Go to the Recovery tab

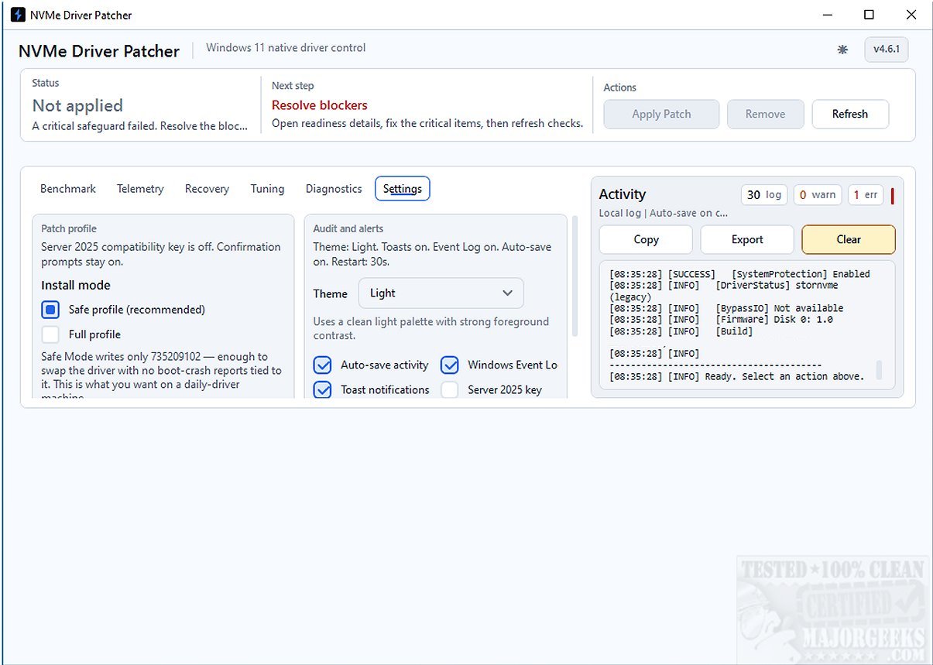[x=207, y=189]
